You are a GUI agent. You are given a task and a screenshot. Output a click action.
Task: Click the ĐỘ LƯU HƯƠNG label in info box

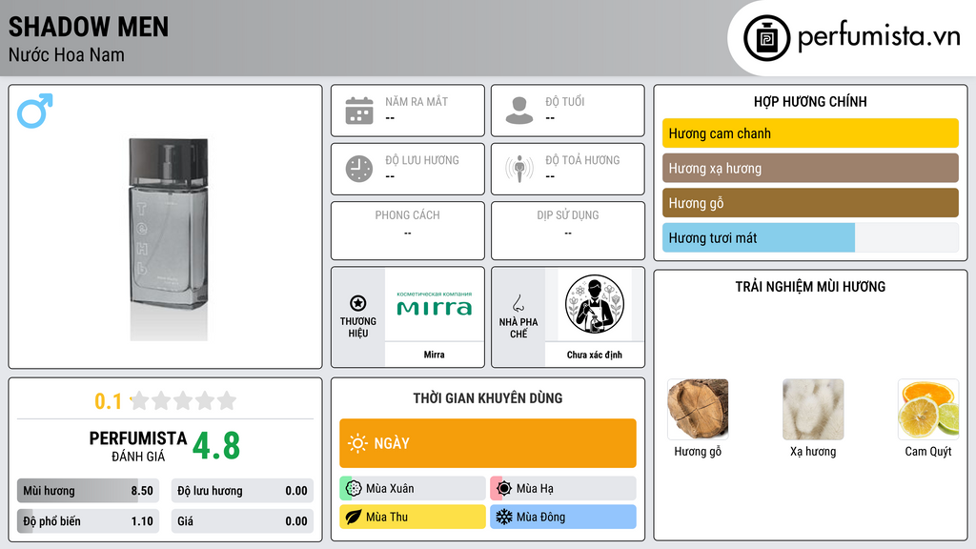(422, 160)
